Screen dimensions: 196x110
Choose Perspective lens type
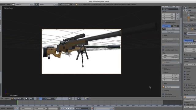[x=188, y=41]
